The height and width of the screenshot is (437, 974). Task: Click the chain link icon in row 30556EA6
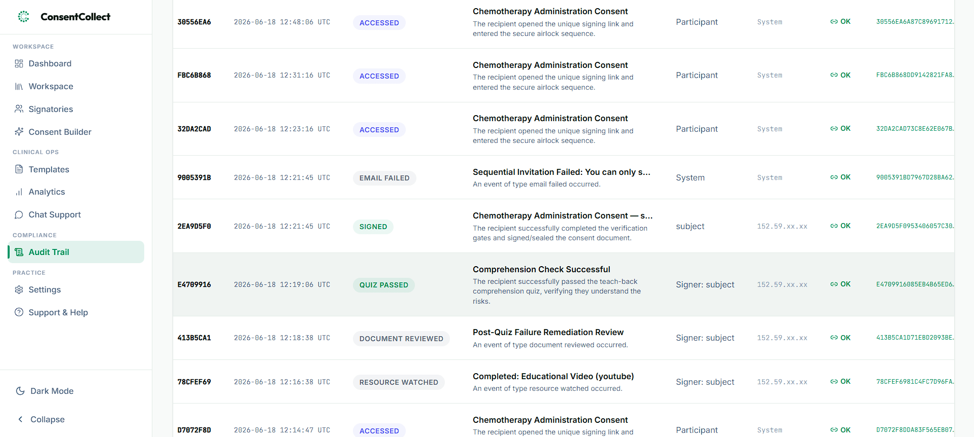(834, 21)
